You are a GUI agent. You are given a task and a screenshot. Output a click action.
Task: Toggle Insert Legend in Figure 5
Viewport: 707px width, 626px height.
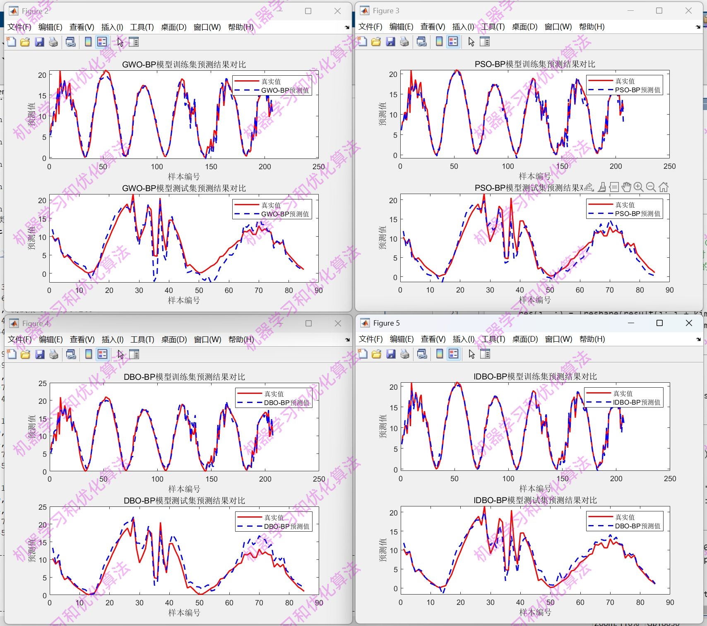(x=454, y=354)
